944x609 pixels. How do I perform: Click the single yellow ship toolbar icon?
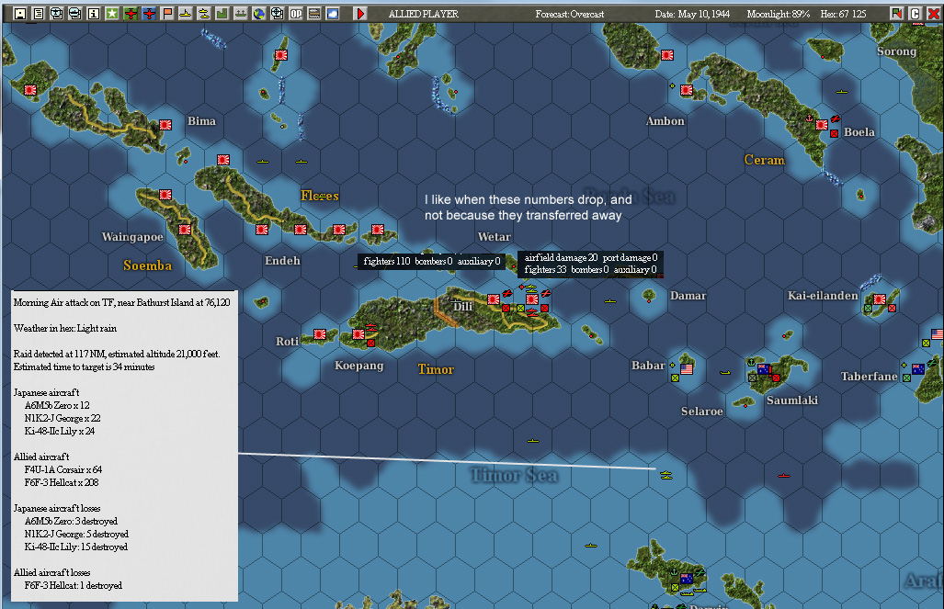point(186,13)
